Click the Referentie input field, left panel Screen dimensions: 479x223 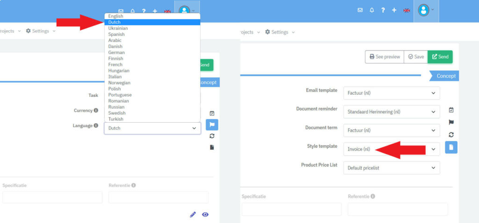pos(158,197)
